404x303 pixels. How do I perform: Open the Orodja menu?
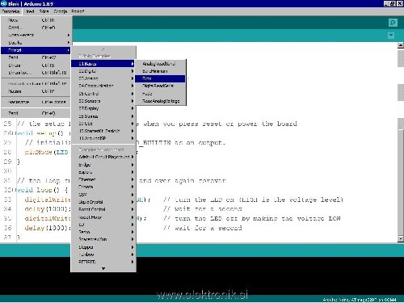[x=61, y=11]
